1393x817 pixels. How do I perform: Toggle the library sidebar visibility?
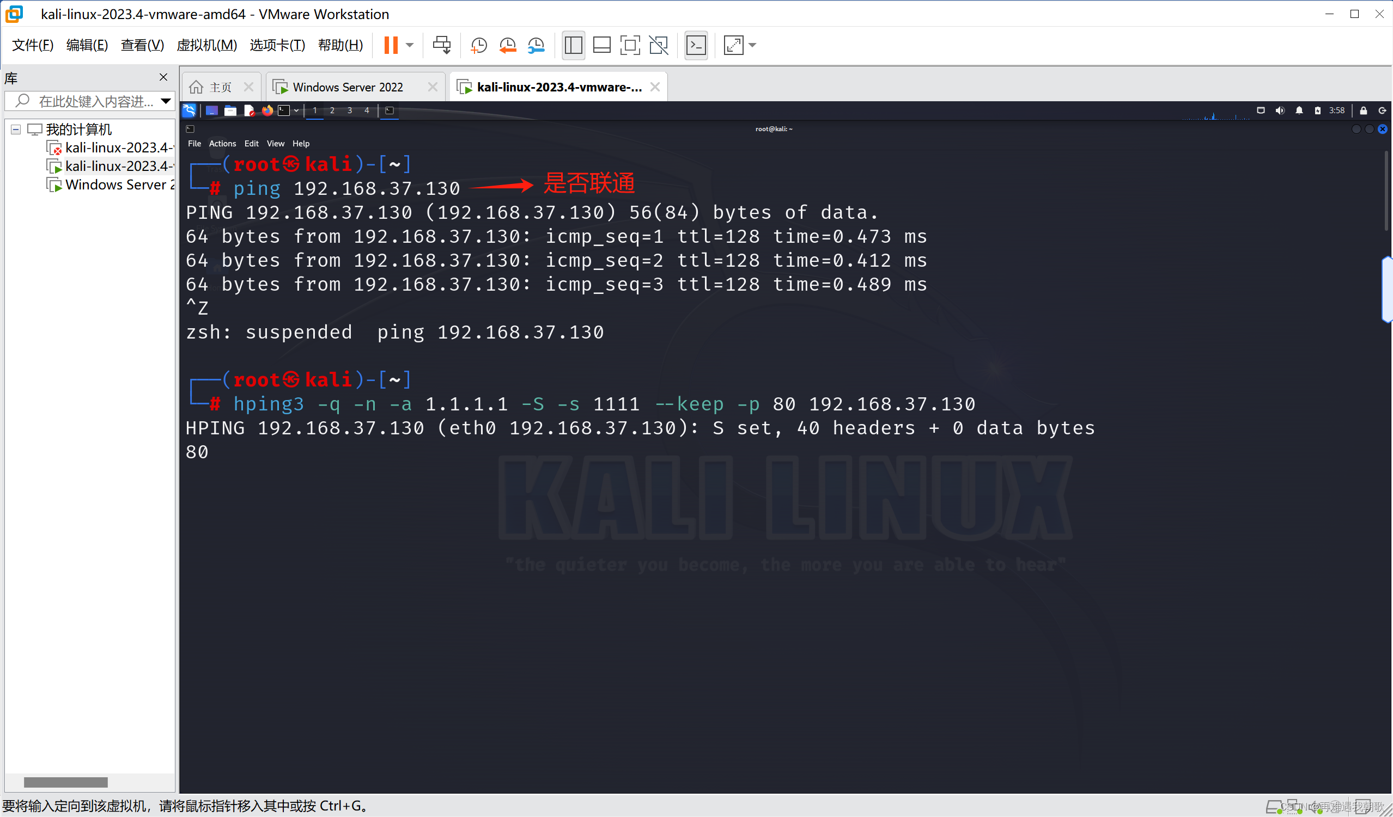pos(573,45)
